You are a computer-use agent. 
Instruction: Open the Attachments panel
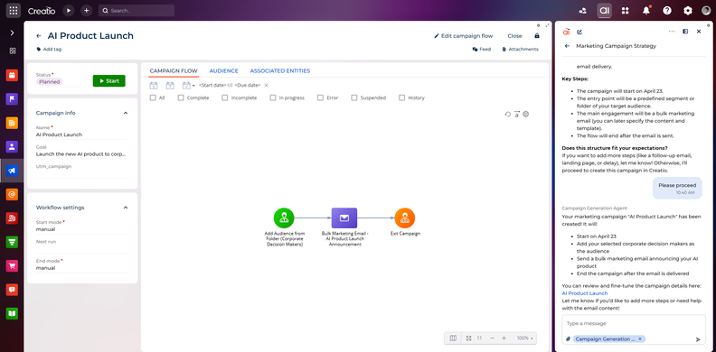(520, 50)
